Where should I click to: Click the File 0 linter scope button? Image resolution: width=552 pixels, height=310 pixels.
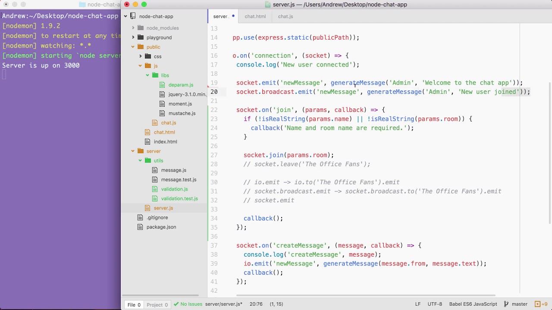tap(134, 305)
